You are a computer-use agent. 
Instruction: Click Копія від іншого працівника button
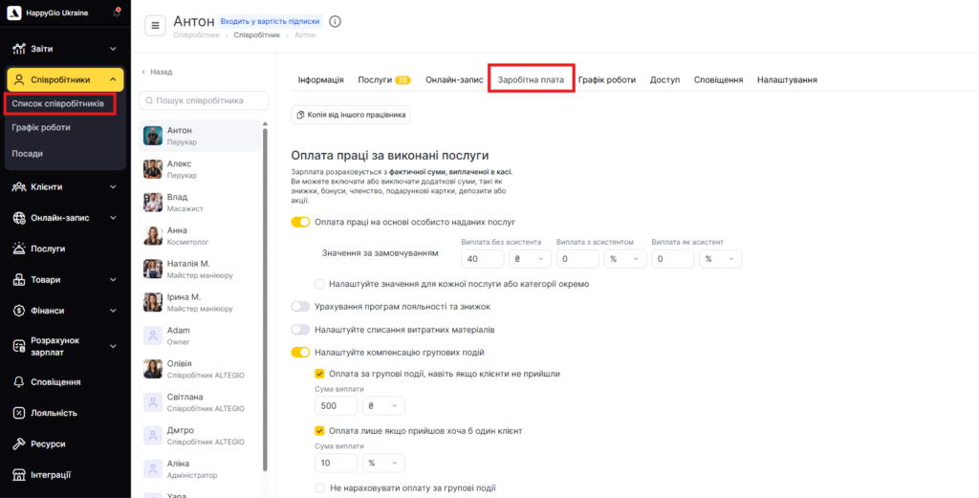[351, 115]
